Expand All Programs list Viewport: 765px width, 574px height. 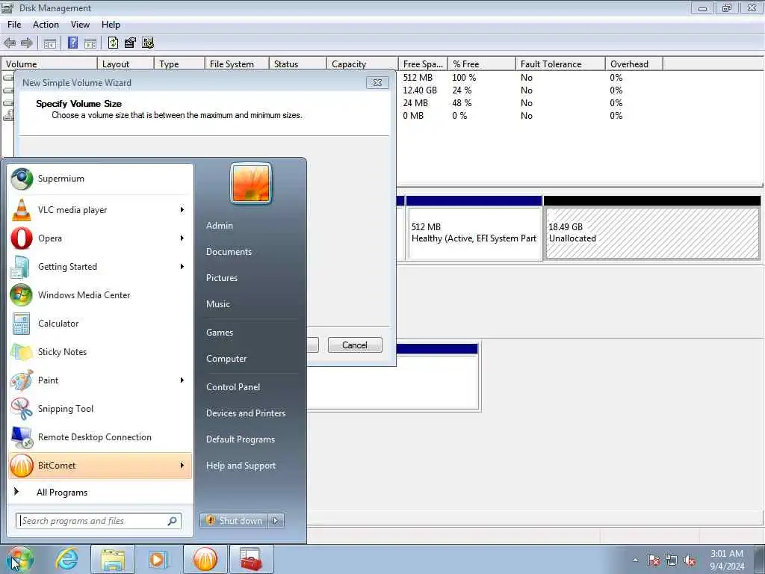[x=100, y=493]
